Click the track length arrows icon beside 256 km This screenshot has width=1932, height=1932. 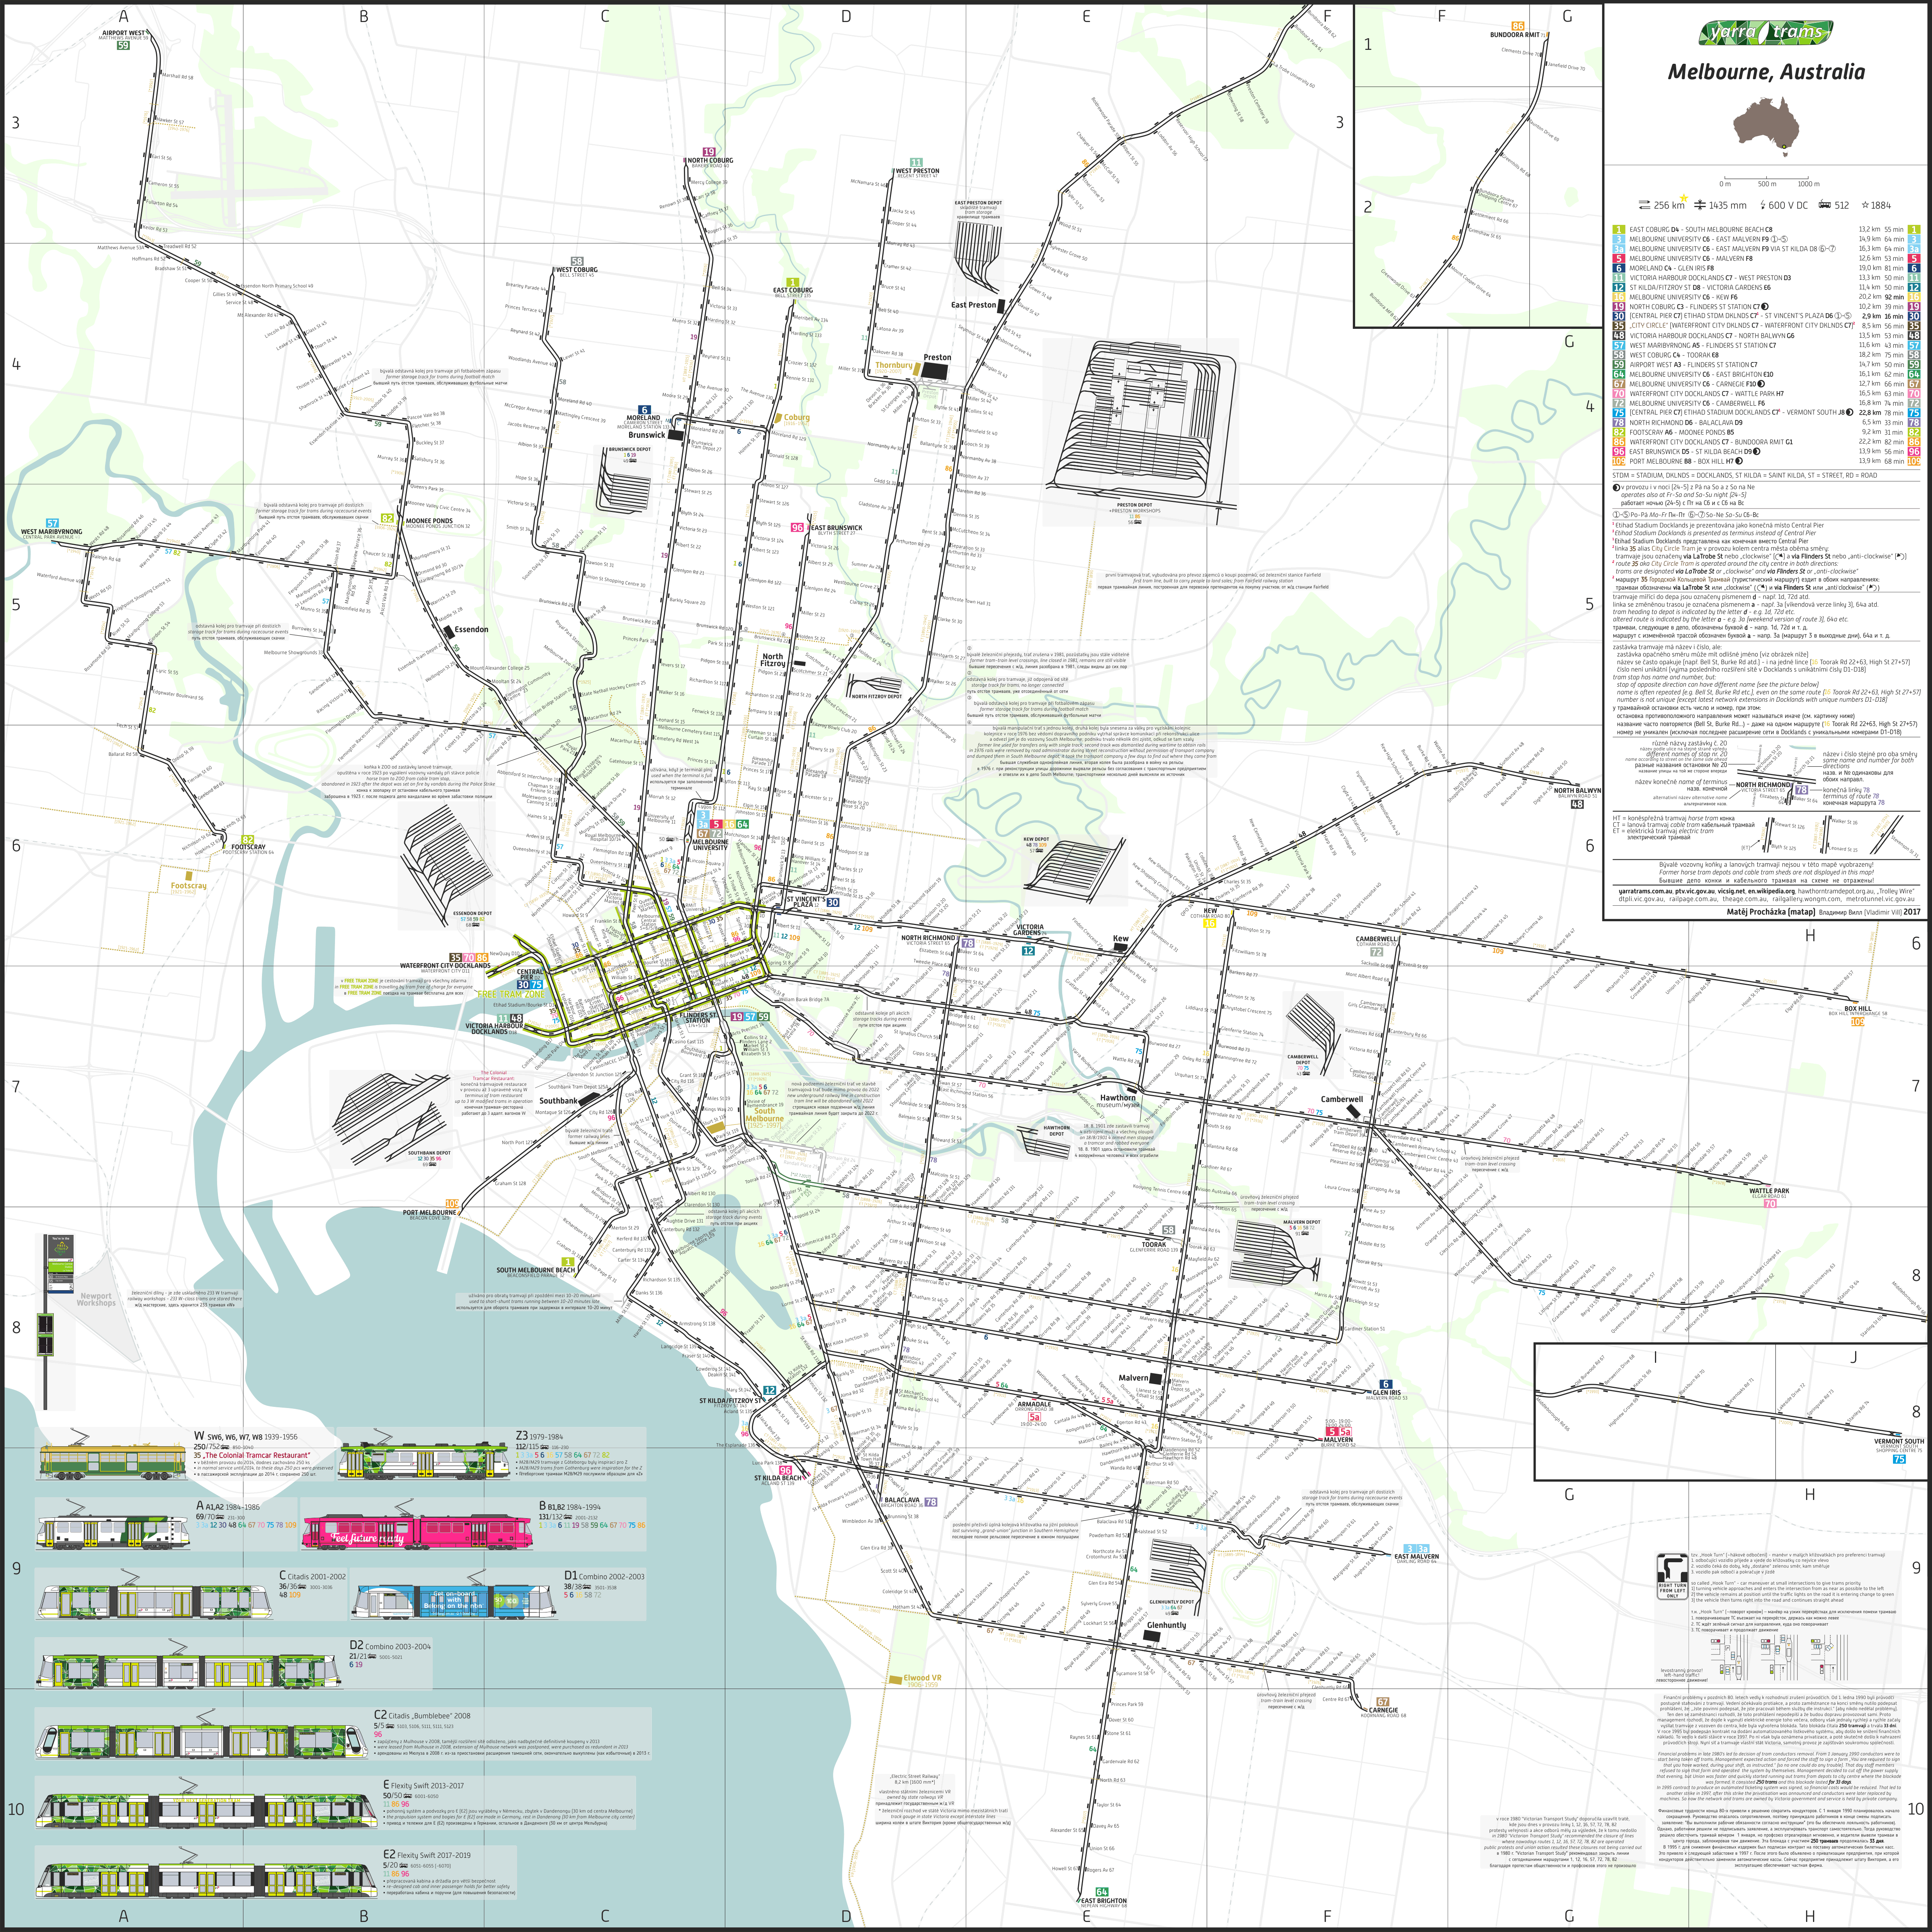[1644, 205]
